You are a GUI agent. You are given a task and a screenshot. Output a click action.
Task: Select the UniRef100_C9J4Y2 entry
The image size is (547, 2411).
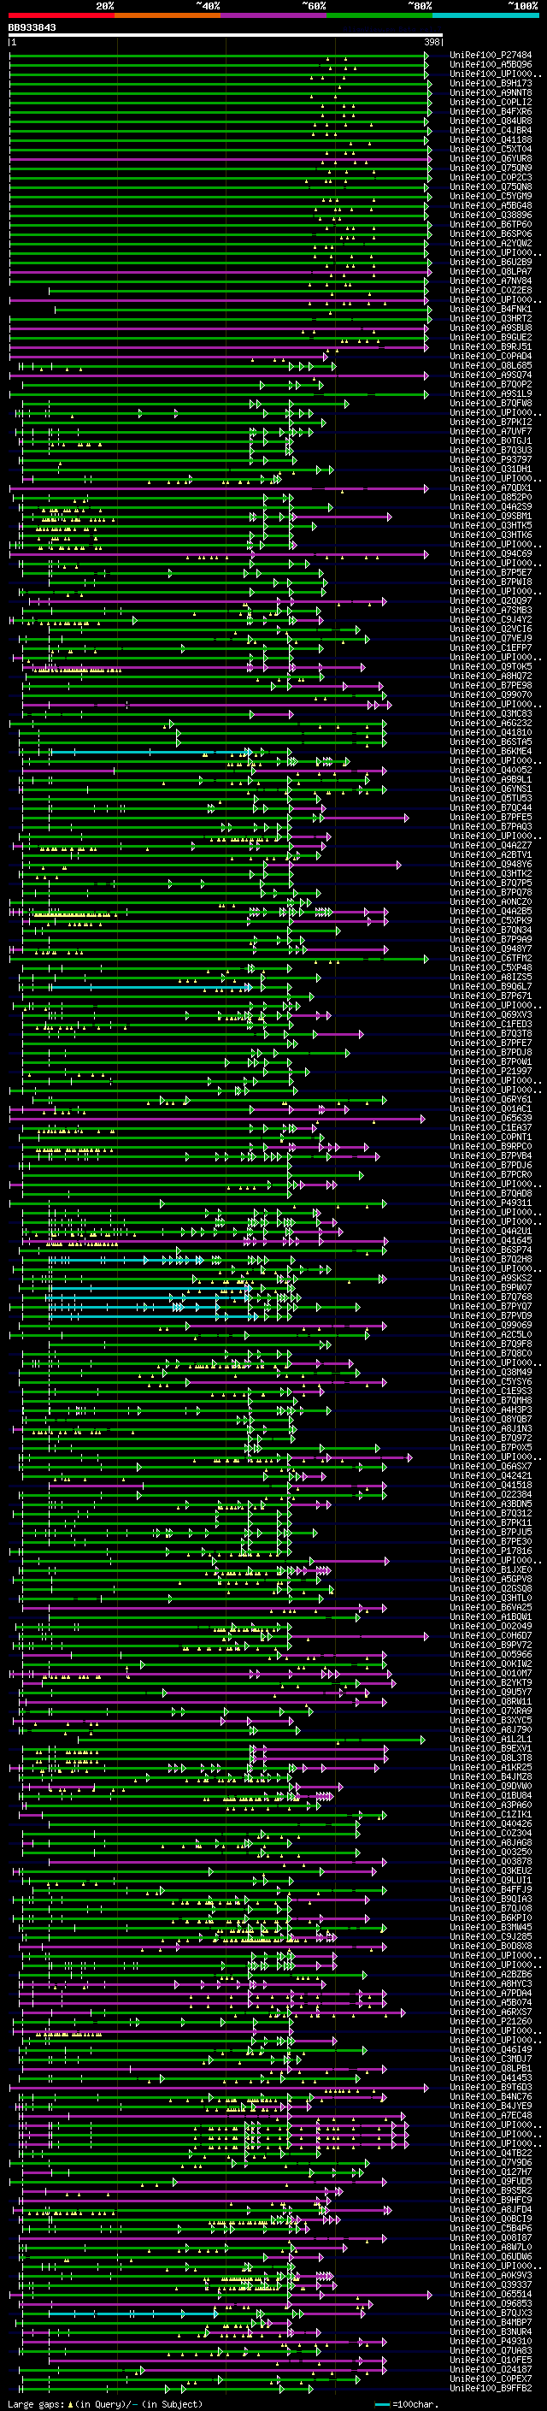coord(490,619)
